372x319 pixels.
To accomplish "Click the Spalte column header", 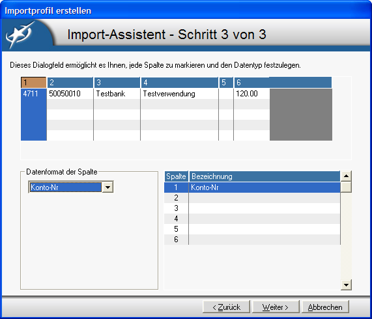I will (176, 176).
